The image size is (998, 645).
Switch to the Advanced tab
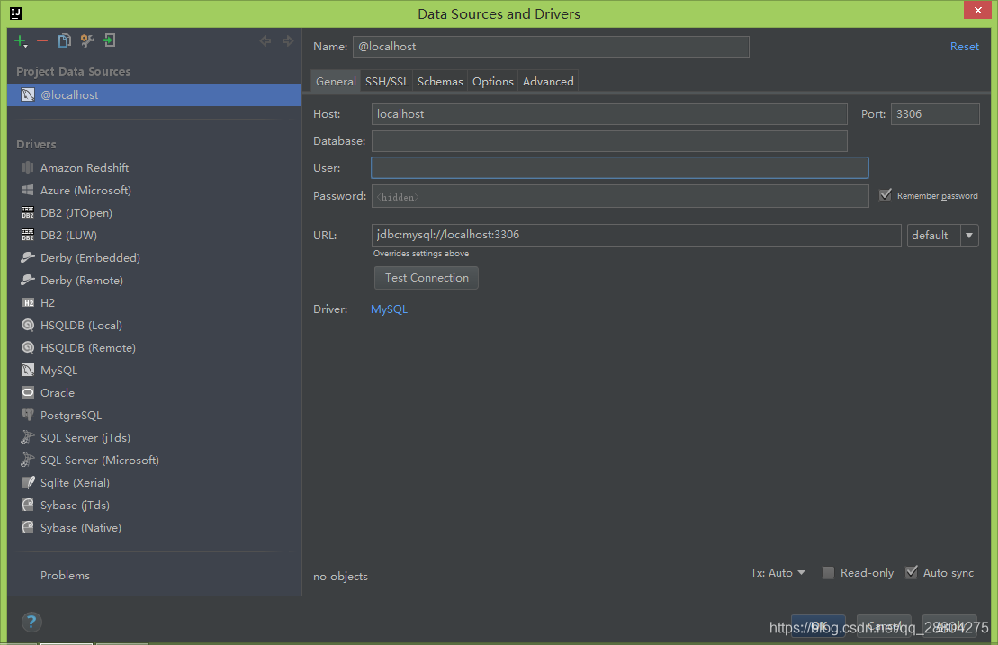click(x=548, y=82)
